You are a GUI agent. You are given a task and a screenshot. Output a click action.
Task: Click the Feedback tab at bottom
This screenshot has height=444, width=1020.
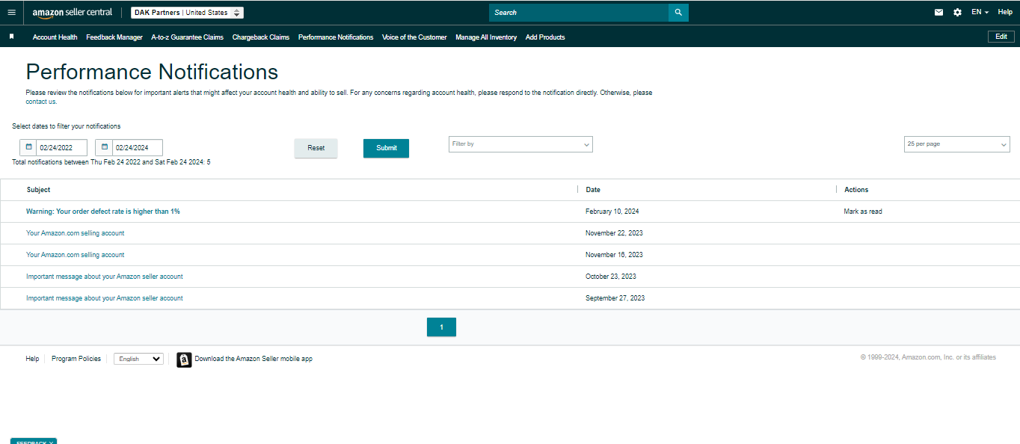[33, 441]
